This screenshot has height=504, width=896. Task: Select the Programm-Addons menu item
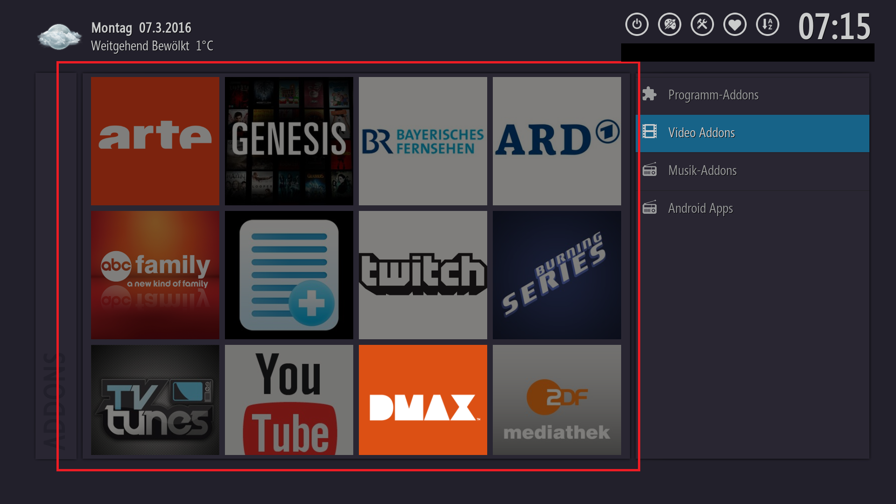(x=752, y=95)
